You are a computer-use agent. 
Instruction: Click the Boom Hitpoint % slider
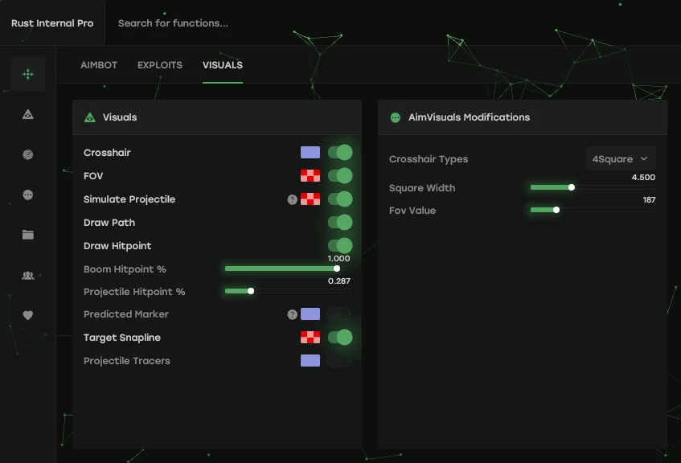(288, 268)
